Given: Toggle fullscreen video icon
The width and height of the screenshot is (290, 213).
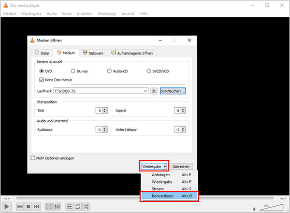Looking at the screenshot, I should pos(49,207).
